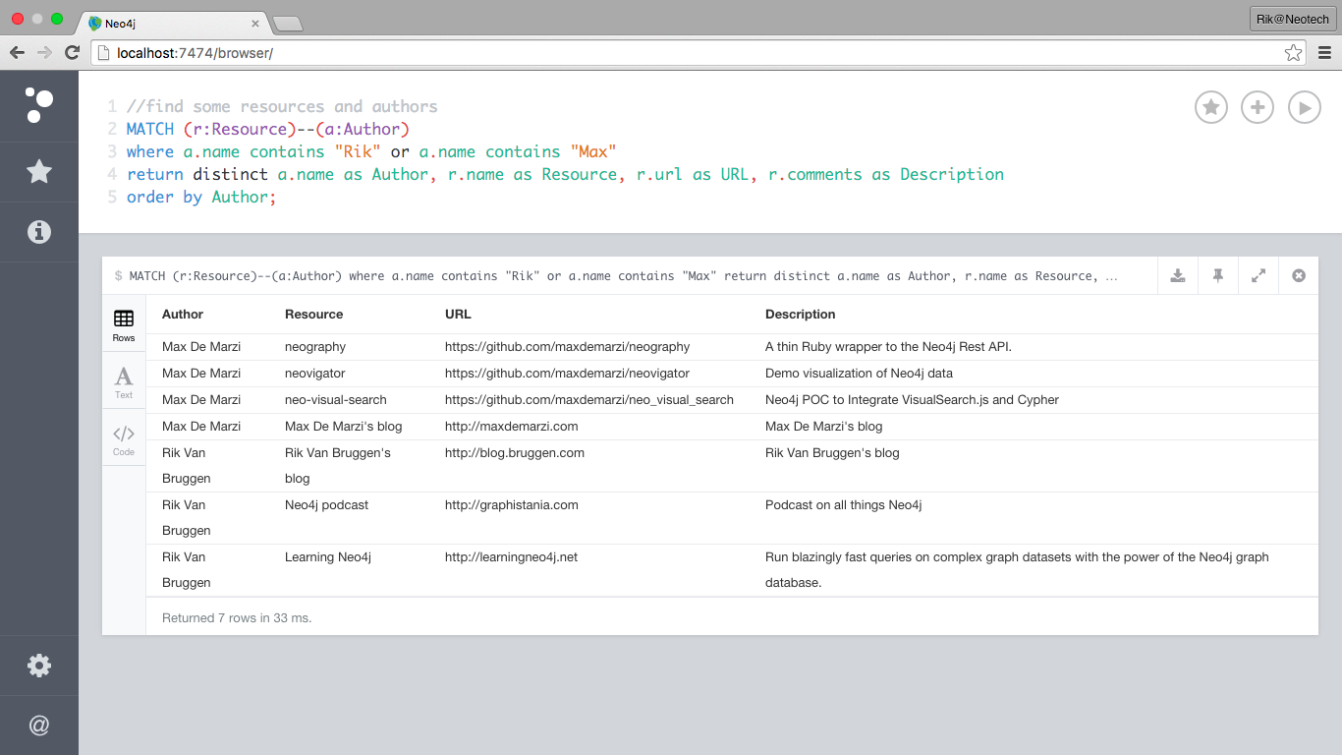Click the browser Back arrow
This screenshot has height=755, width=1342.
(x=18, y=52)
